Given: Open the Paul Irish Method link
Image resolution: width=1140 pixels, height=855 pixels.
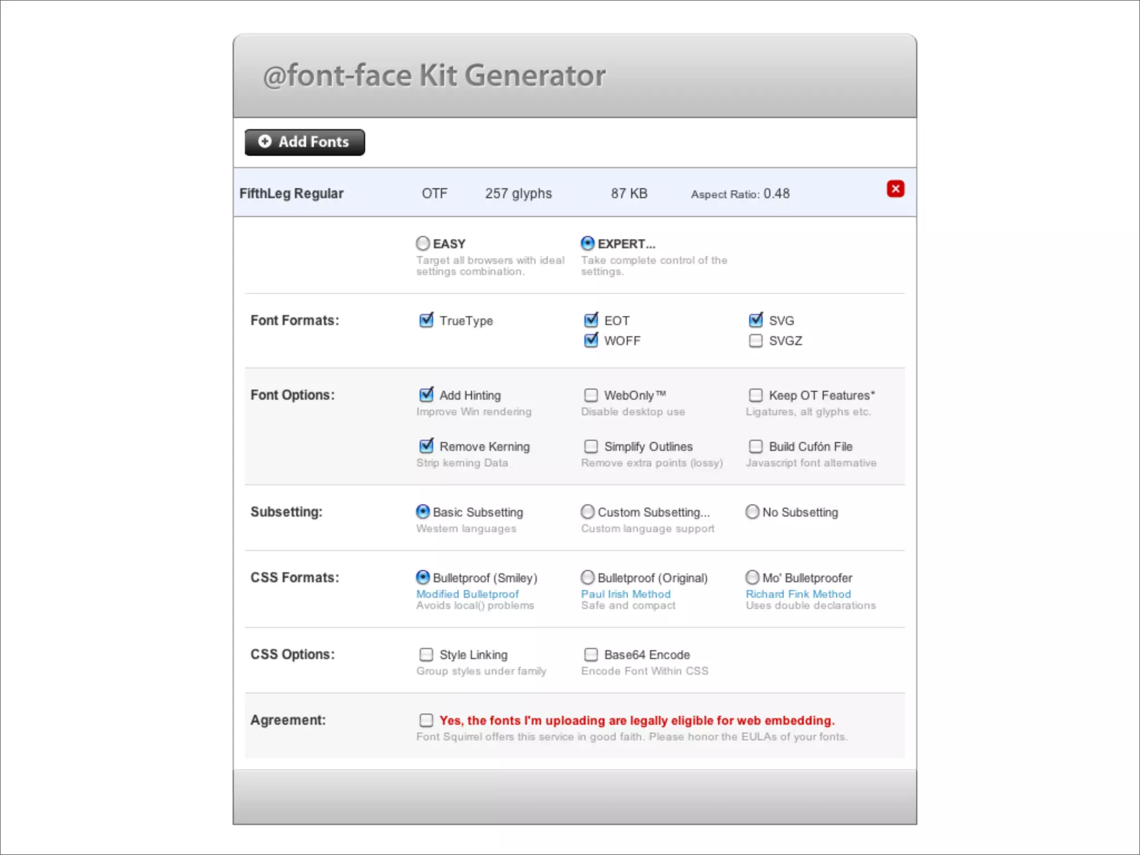Looking at the screenshot, I should 626,594.
